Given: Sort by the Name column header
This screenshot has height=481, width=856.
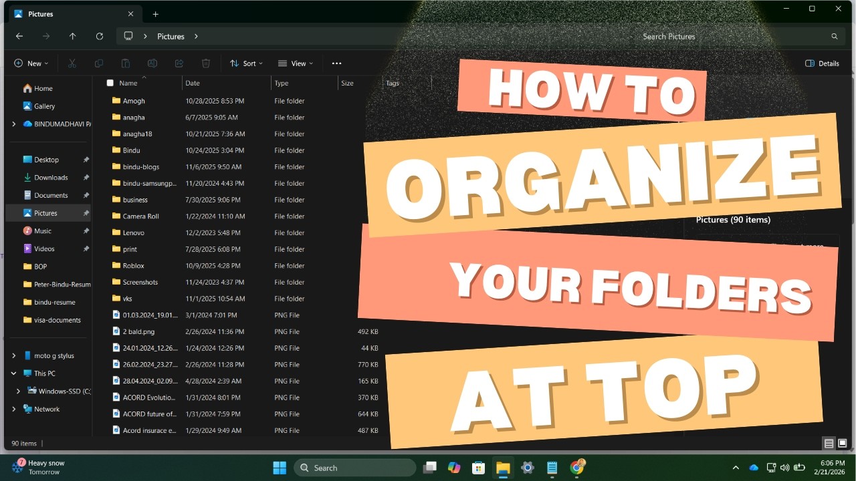Looking at the screenshot, I should [128, 83].
